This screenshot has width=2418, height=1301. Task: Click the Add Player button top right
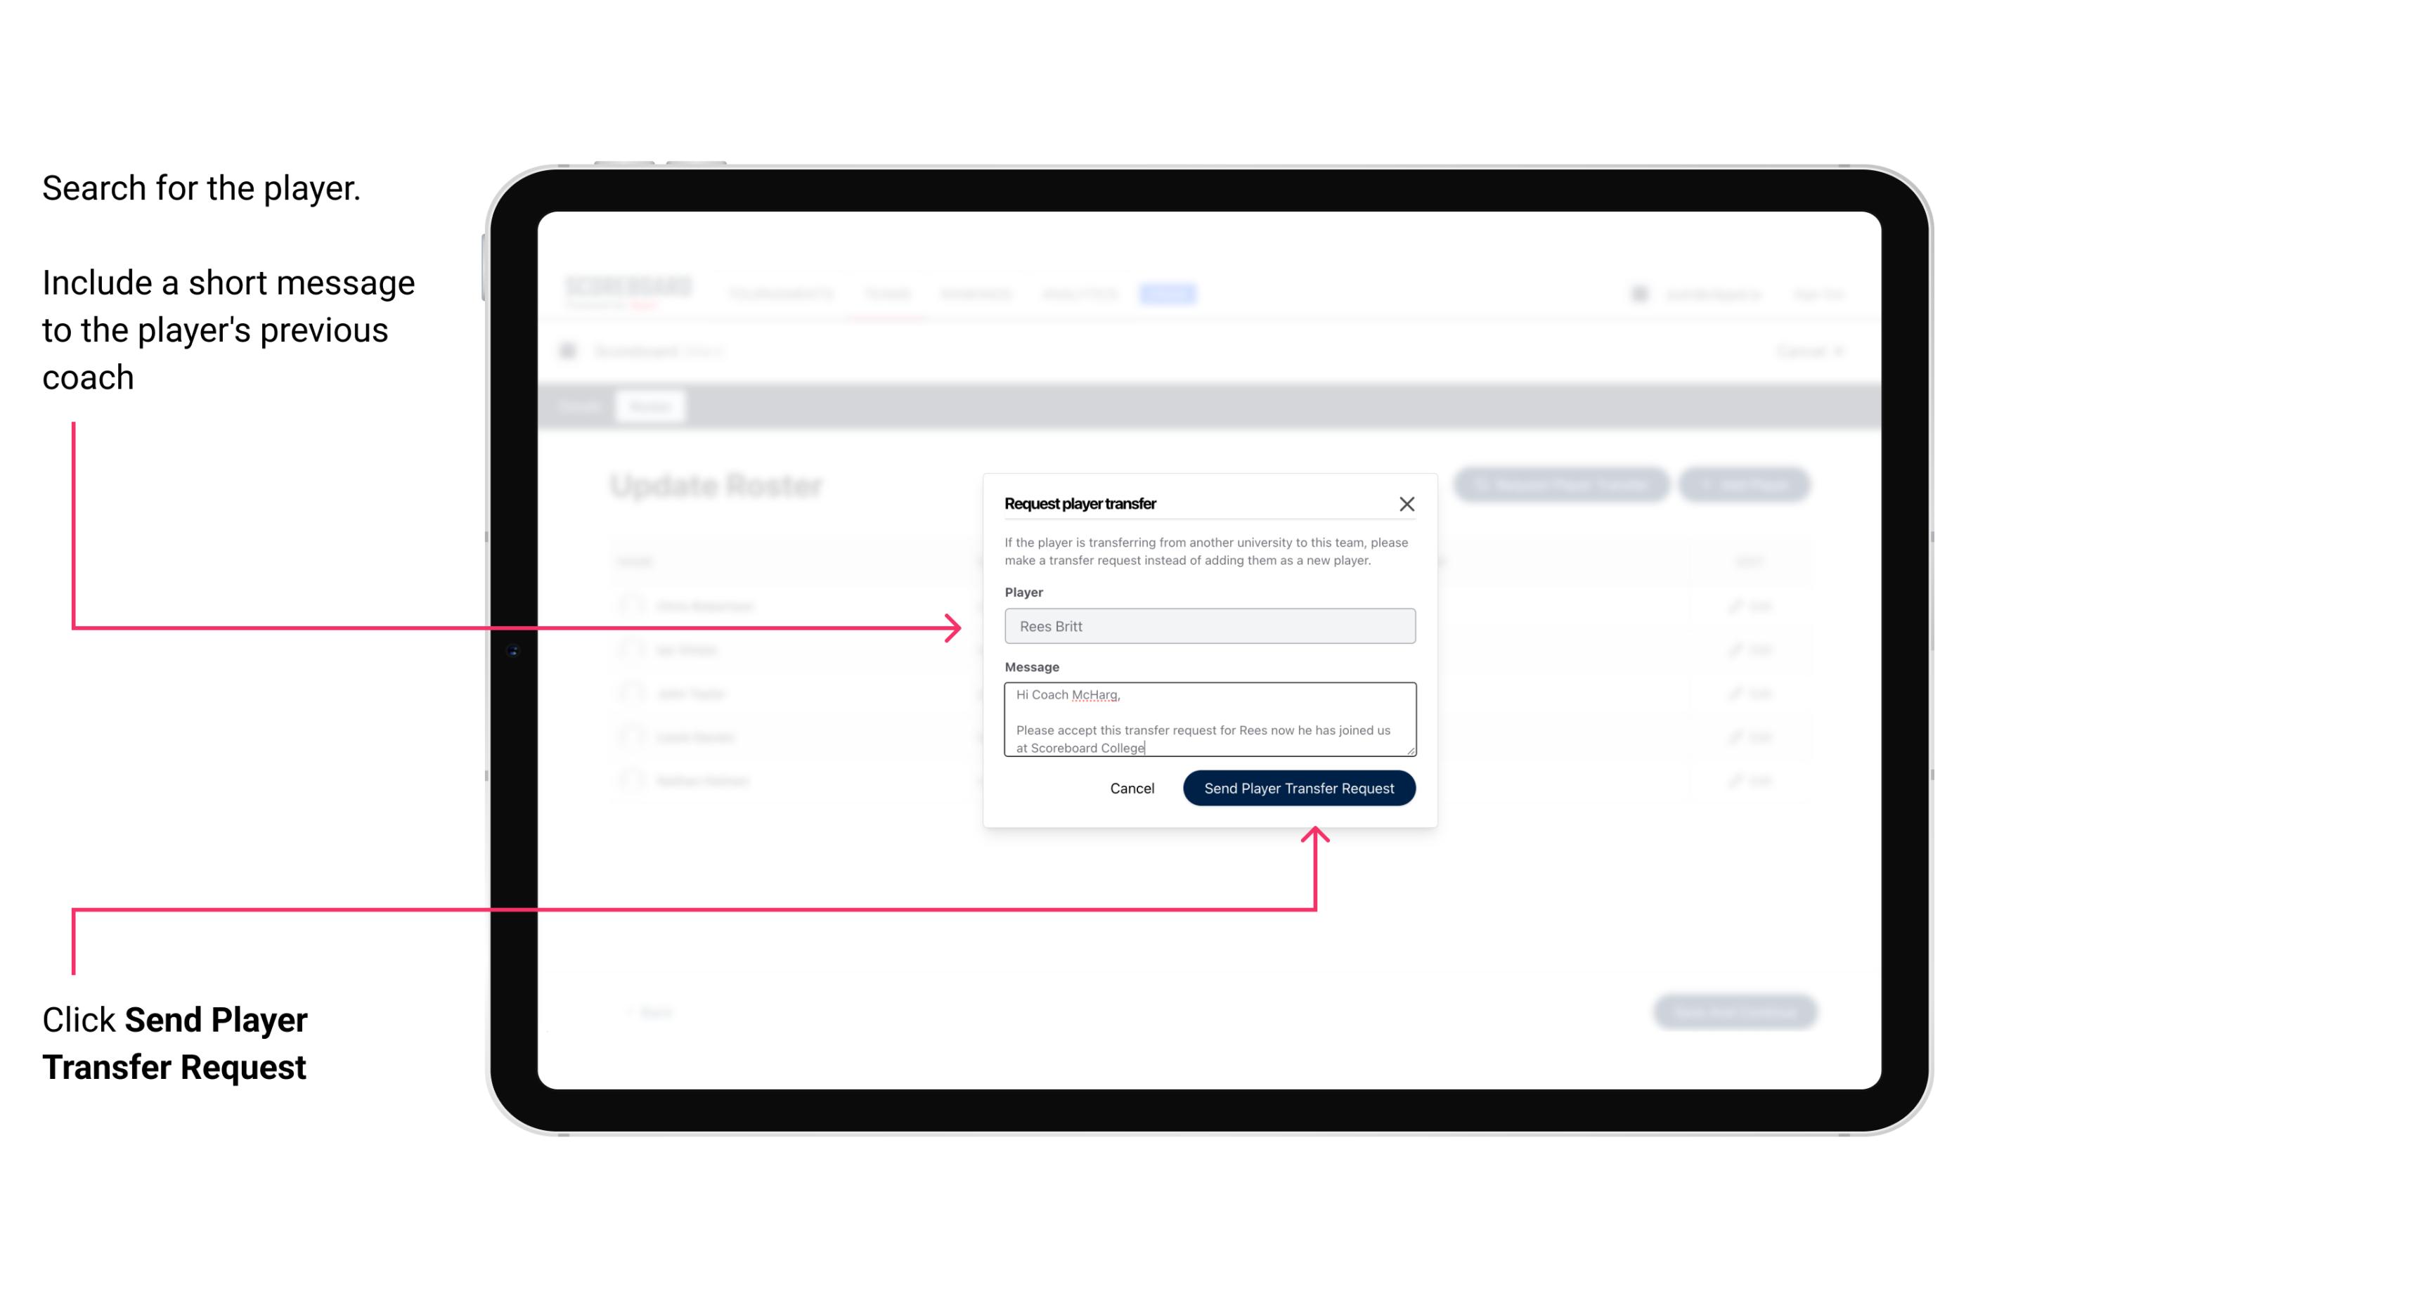tap(1747, 484)
